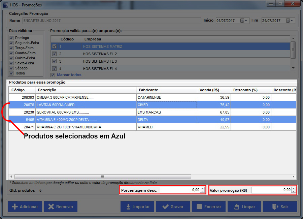Screen dimensions: 303x219
Task: Select the OMEGA 3 80CAP CATARINENSE row
Action: tap(153, 97)
